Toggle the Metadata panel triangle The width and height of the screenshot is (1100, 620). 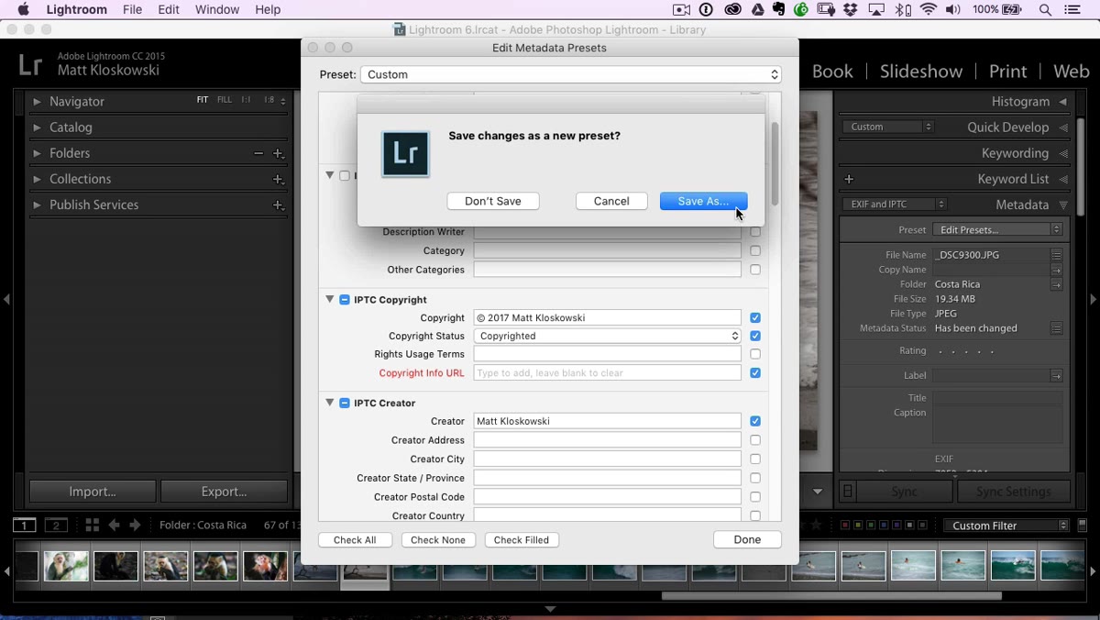click(1063, 205)
